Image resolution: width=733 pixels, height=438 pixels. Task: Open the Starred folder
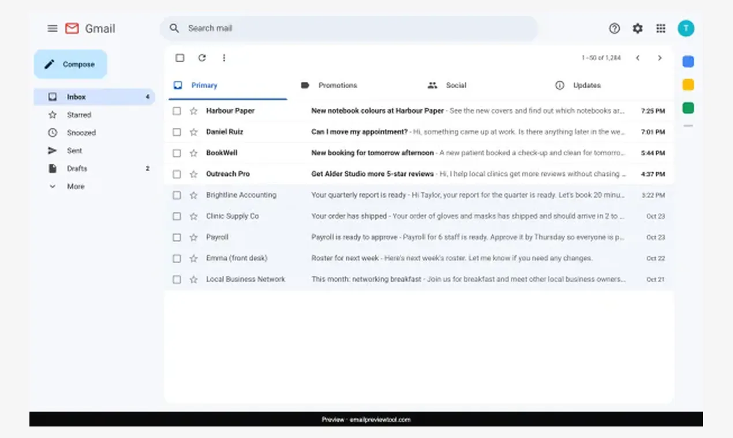tap(95, 115)
